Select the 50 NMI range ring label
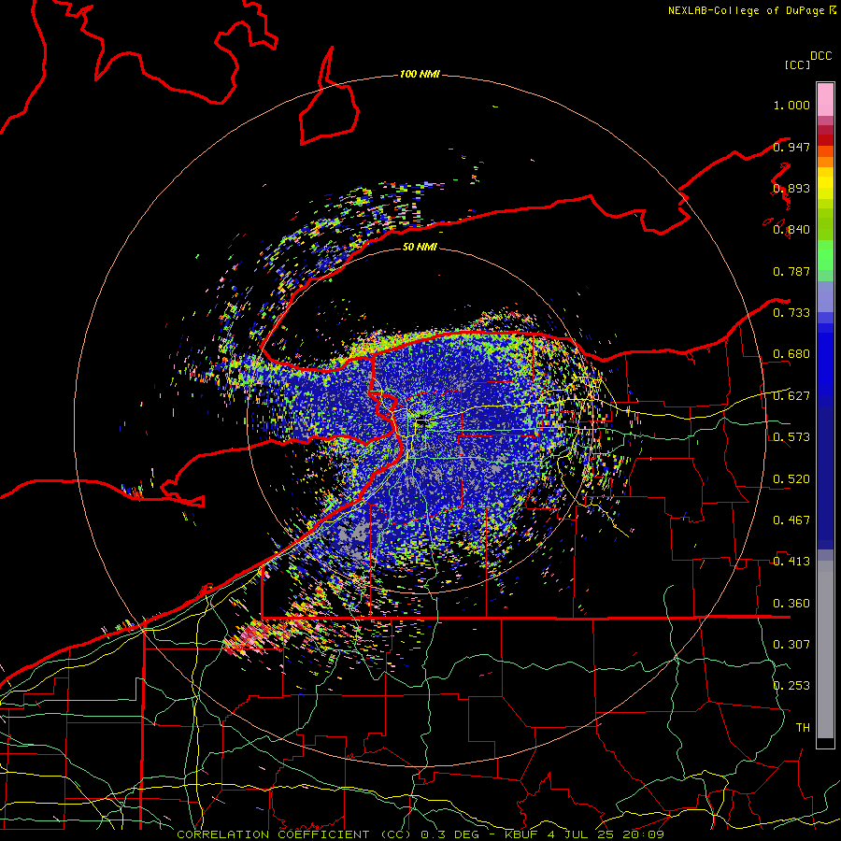 420,247
